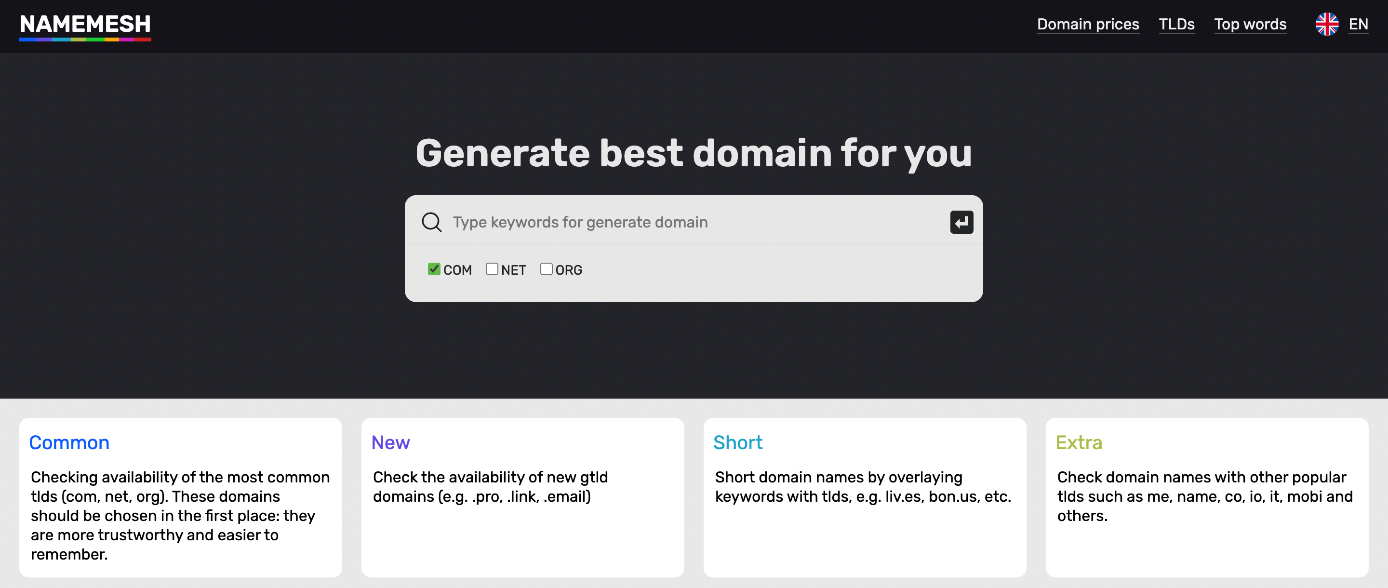This screenshot has height=588, width=1388.
Task: Click the magnifying glass search icon
Action: (431, 222)
